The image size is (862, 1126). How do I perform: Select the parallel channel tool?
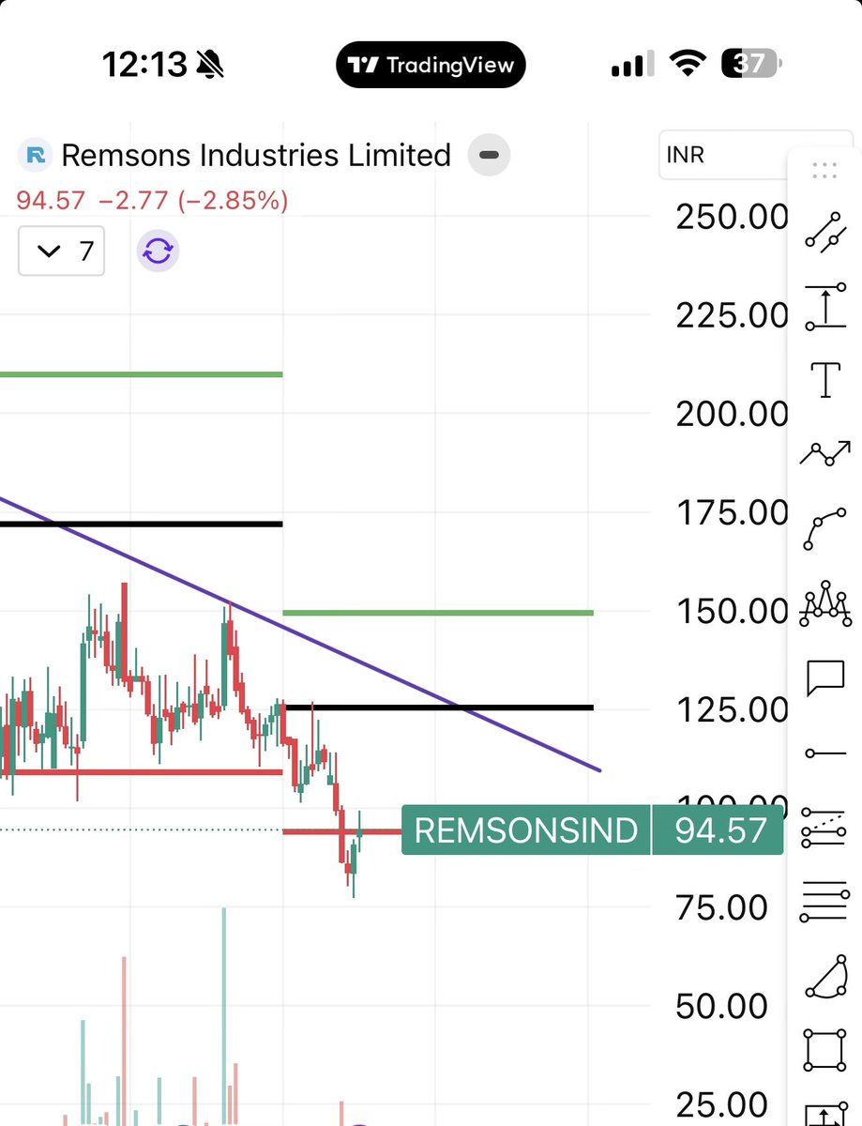pos(825,829)
